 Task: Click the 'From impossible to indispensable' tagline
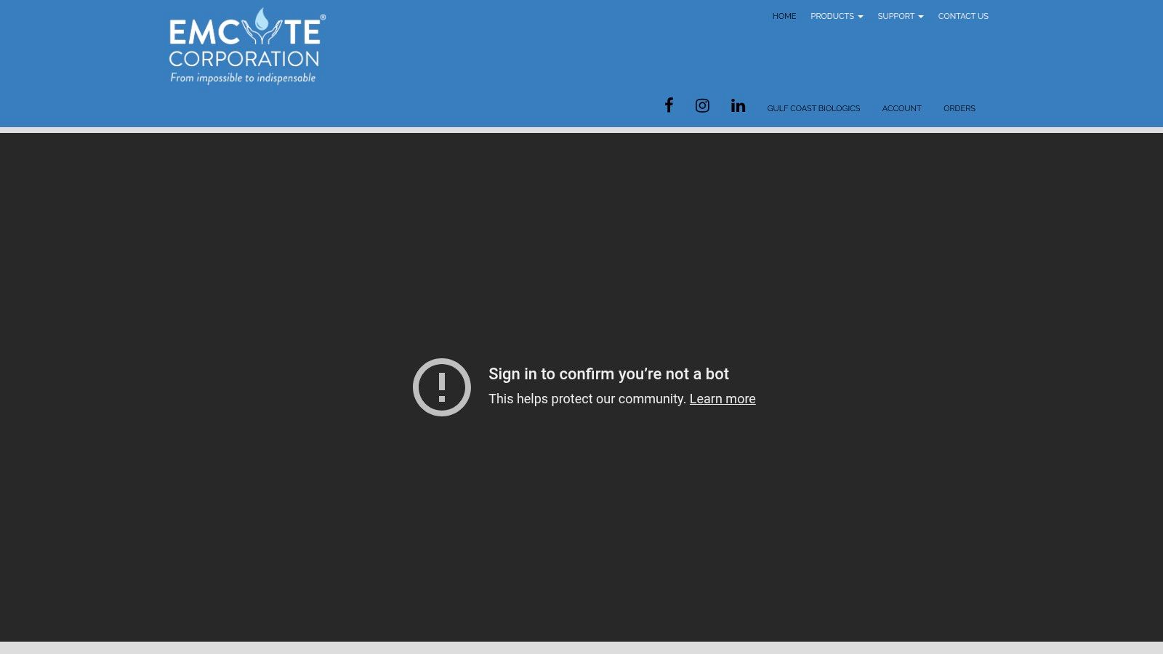click(x=243, y=78)
